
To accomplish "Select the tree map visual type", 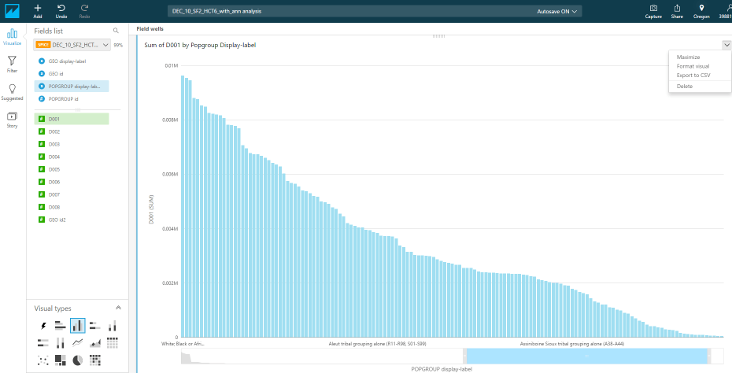I will click(x=60, y=360).
